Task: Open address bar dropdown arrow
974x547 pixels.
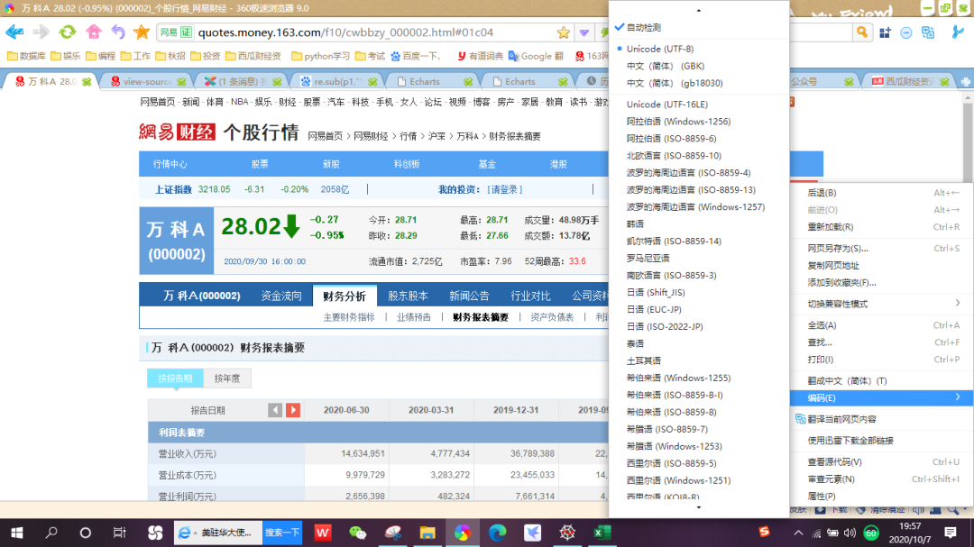Action: (x=583, y=32)
